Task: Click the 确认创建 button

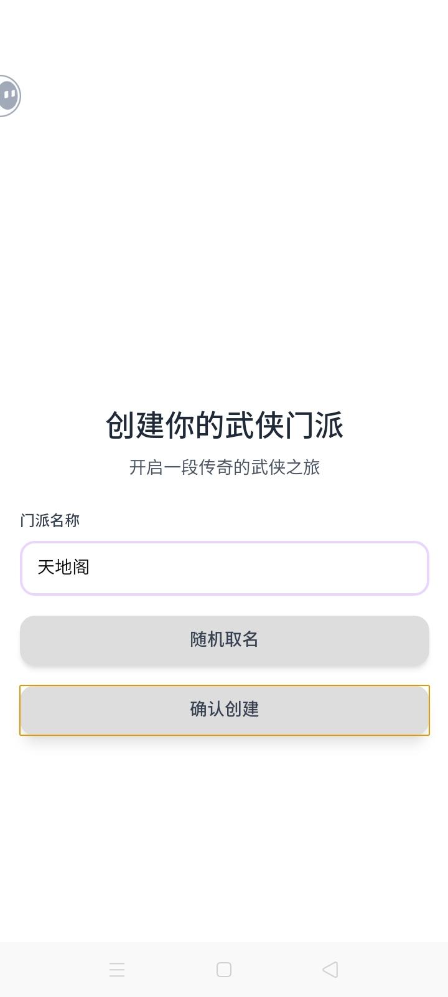Action: 224,710
